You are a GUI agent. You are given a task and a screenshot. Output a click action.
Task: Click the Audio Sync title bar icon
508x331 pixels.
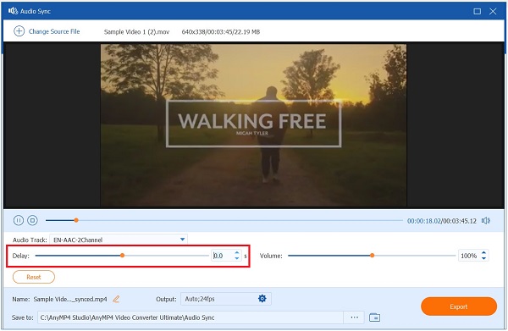pyautogui.click(x=13, y=11)
